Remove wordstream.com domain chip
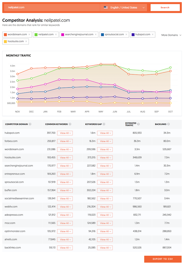Viewport: 184px width, 265px height. click(x=29, y=34)
